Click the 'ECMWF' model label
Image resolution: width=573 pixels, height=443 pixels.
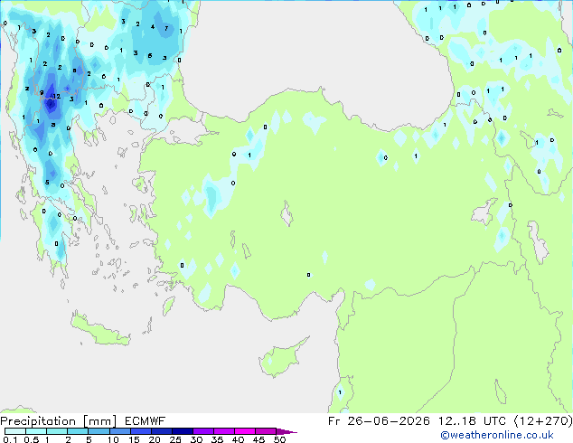[145, 421]
